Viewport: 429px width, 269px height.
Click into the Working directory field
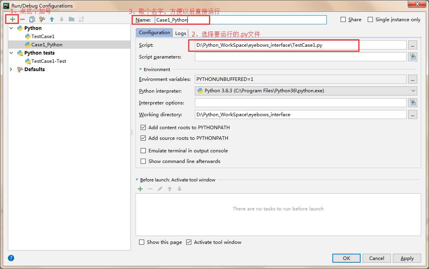pyautogui.click(x=301, y=115)
